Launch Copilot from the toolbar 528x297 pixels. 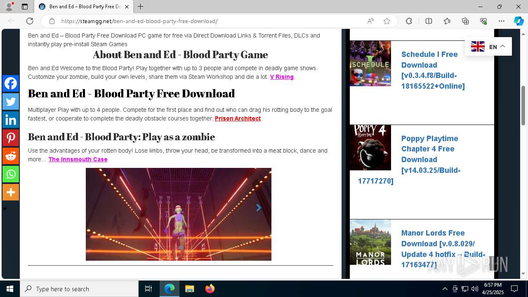519,21
